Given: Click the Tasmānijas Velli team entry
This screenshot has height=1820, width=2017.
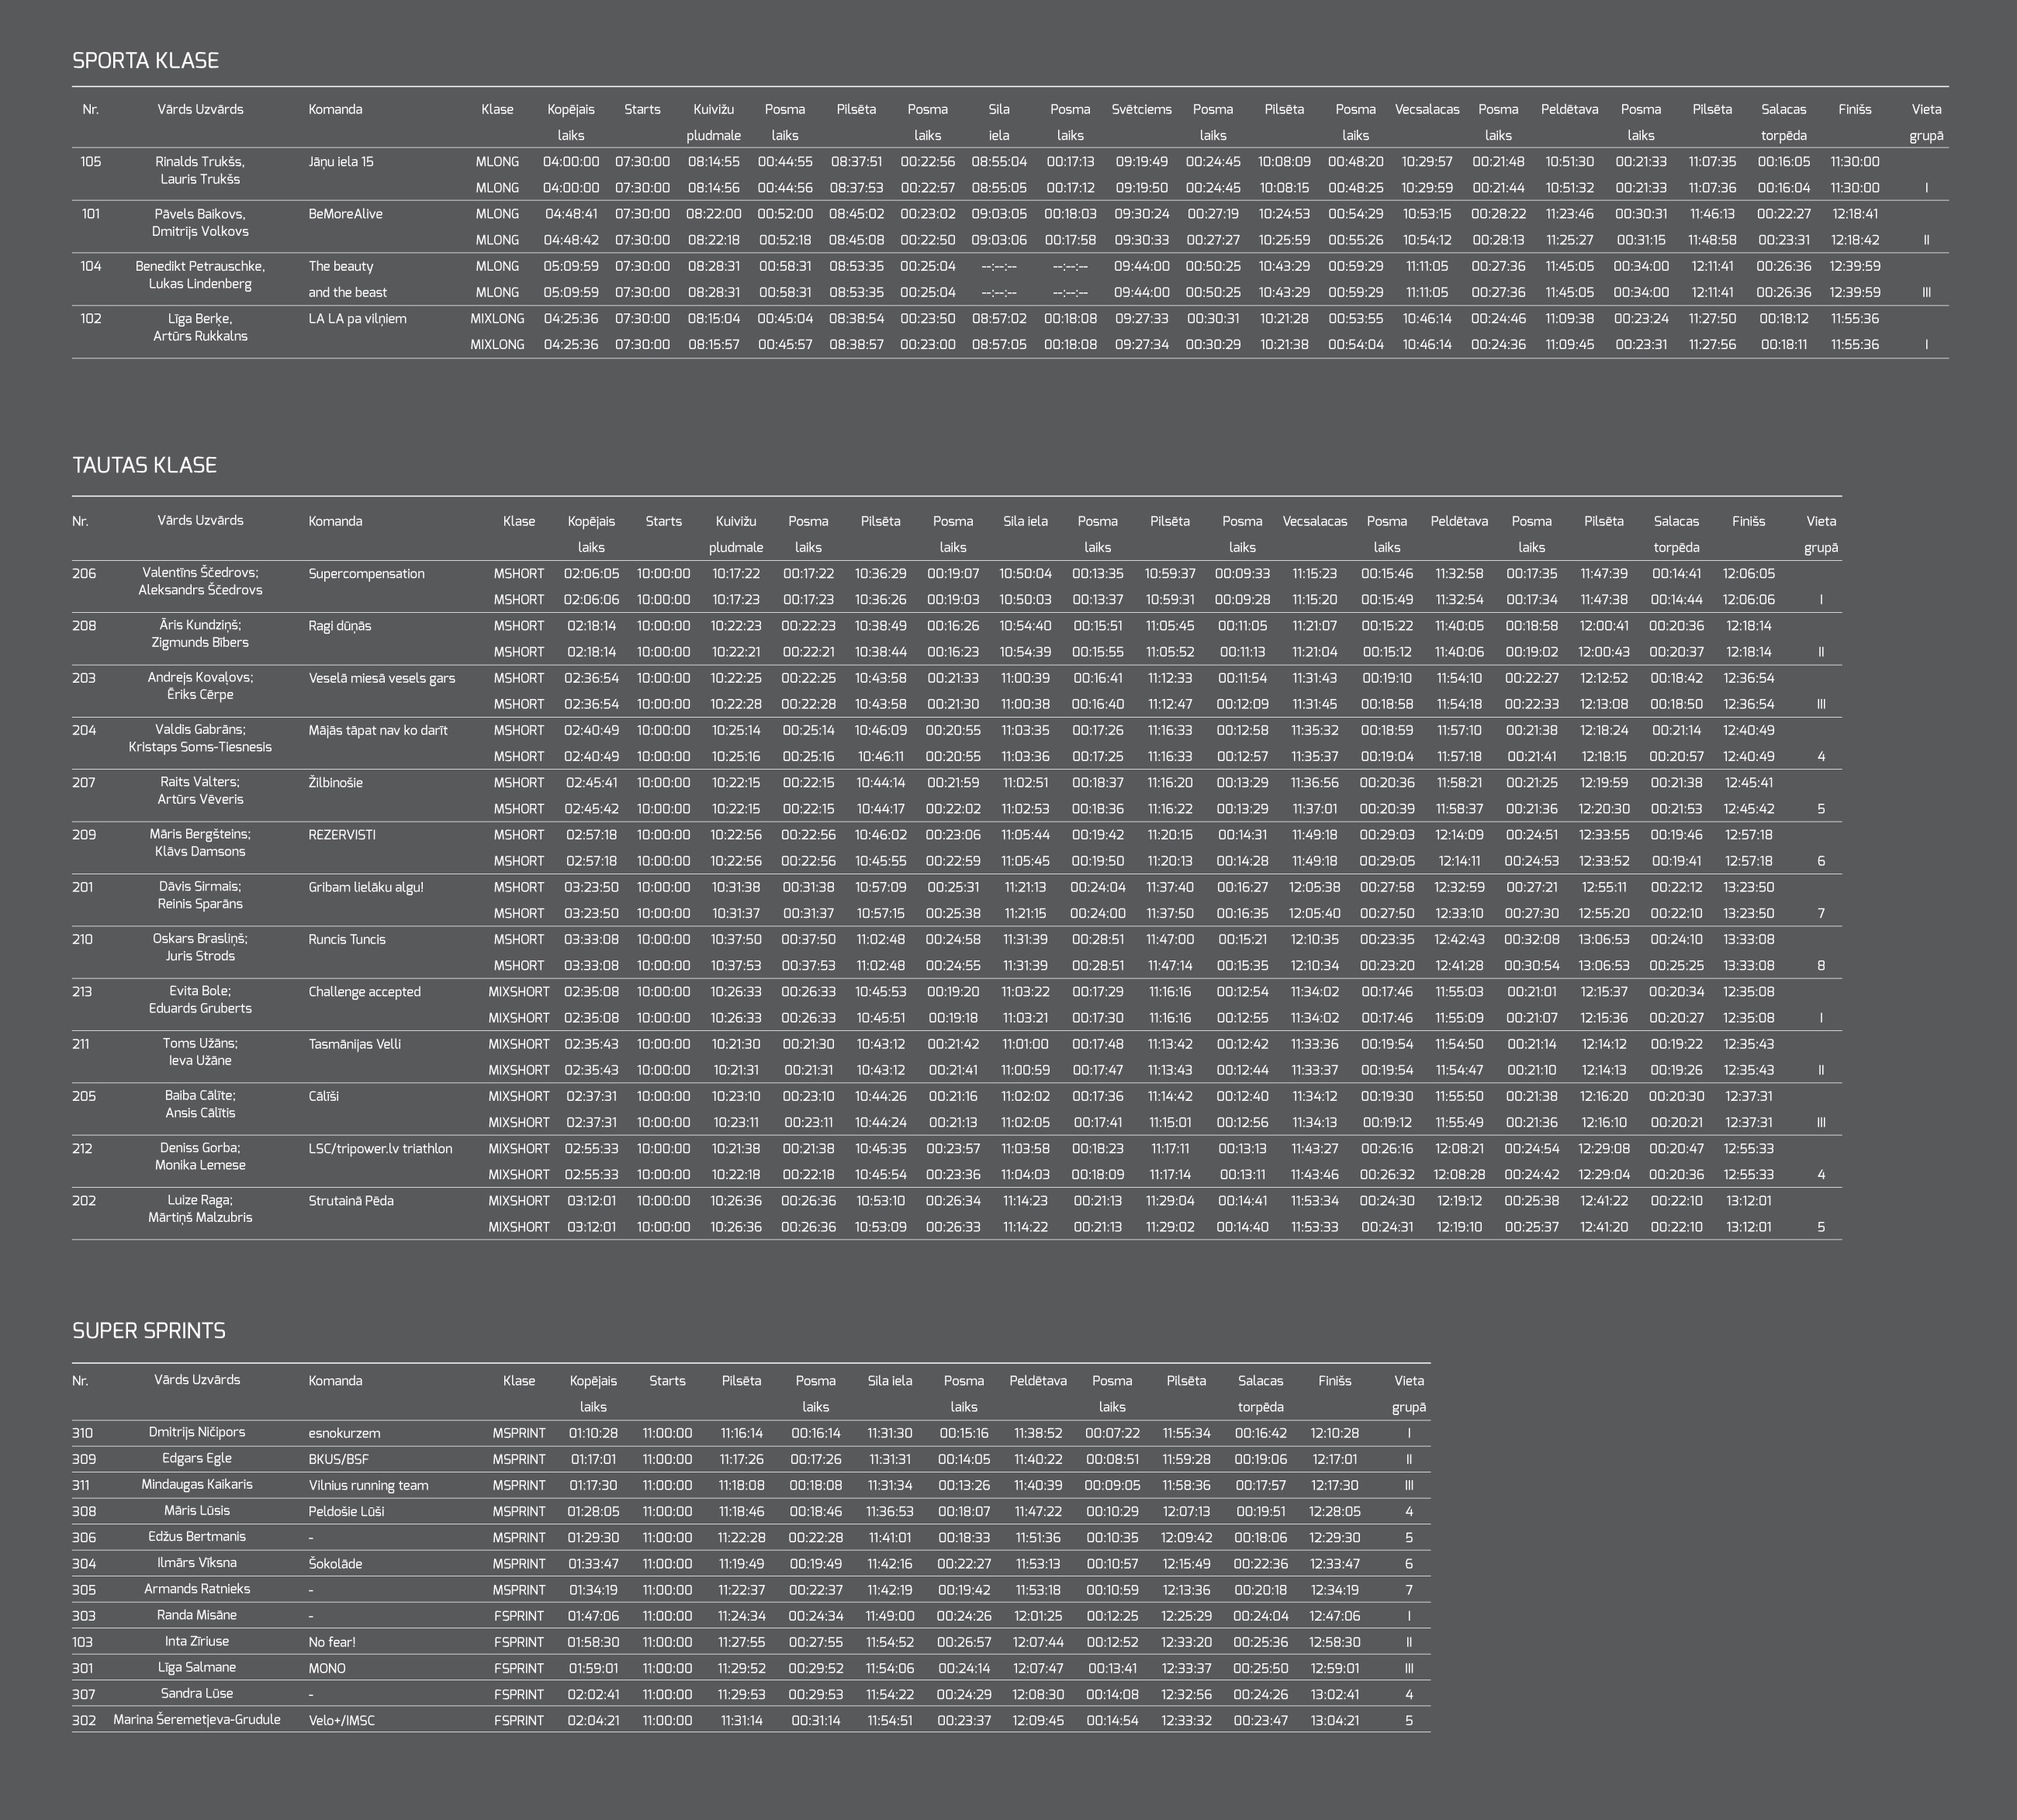Looking at the screenshot, I should 354,1044.
